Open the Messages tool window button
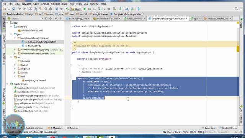Screen dimensions: 245x138 coord(55,128)
